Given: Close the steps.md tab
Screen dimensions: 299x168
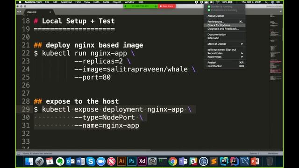Looking at the screenshot, I should click(50, 12).
